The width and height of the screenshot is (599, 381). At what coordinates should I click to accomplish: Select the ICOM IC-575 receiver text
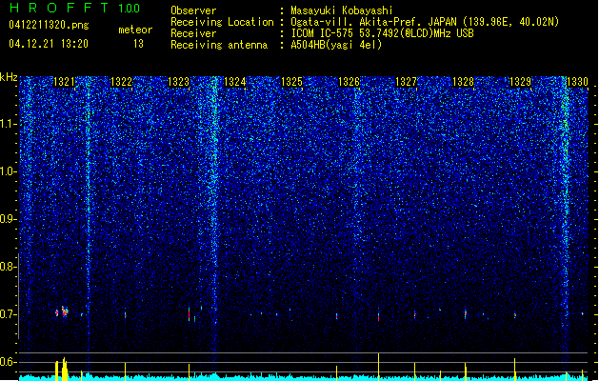pos(382,33)
